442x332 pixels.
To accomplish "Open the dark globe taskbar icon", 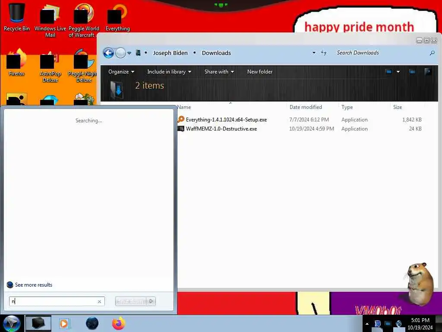I will pos(92,323).
